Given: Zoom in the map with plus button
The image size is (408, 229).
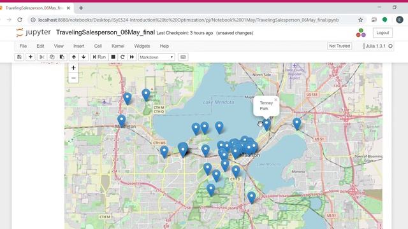Looking at the screenshot, I should point(73,68).
